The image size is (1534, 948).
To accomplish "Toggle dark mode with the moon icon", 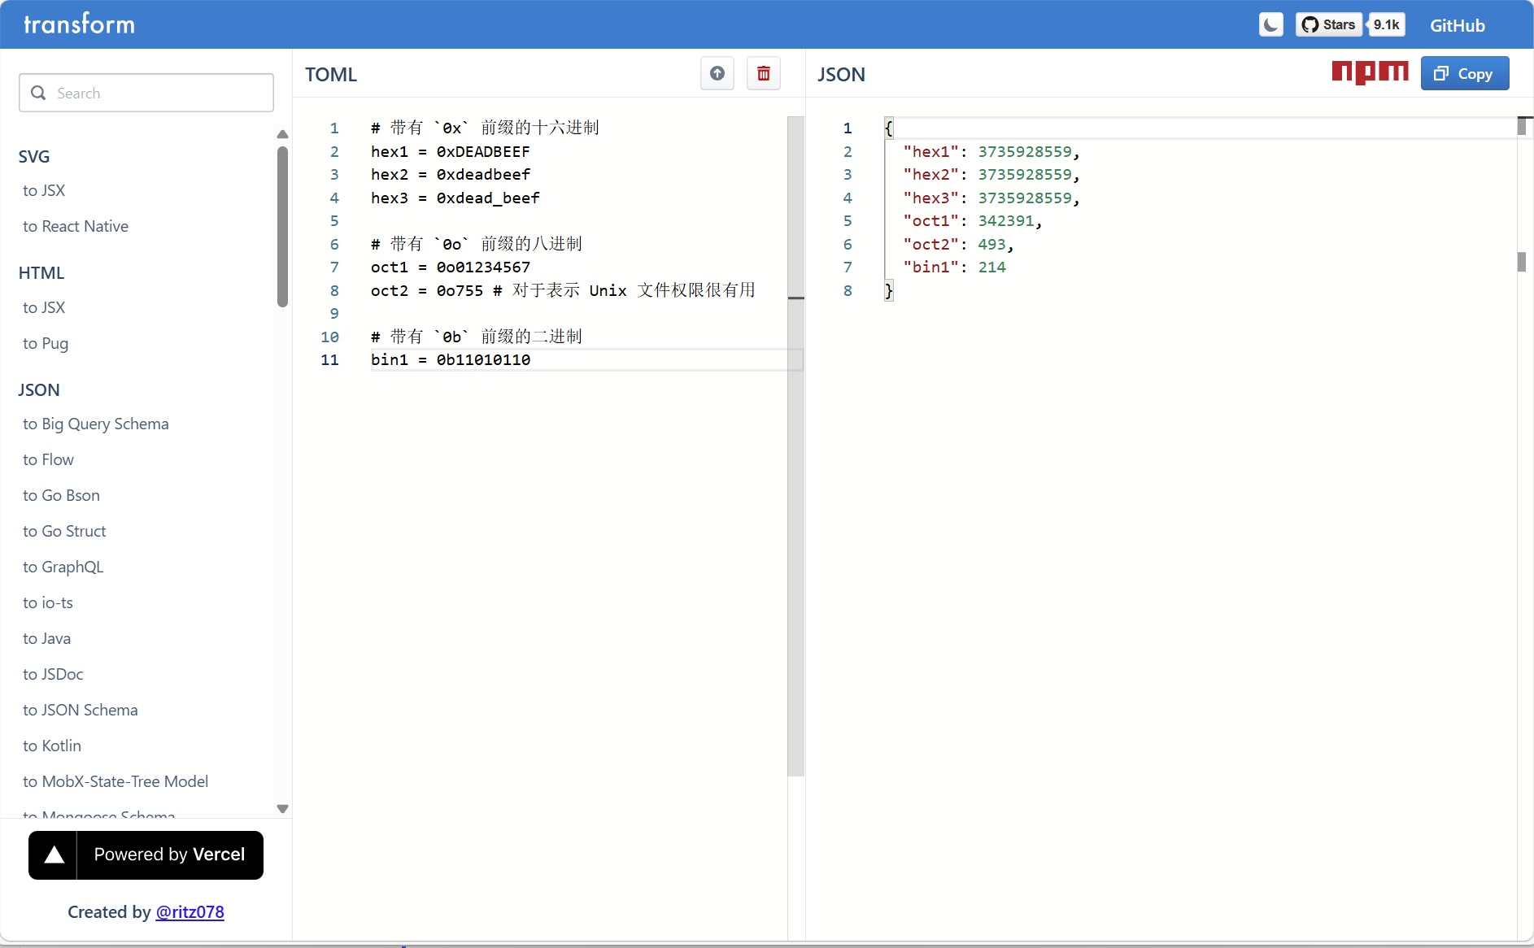I will click(x=1270, y=25).
